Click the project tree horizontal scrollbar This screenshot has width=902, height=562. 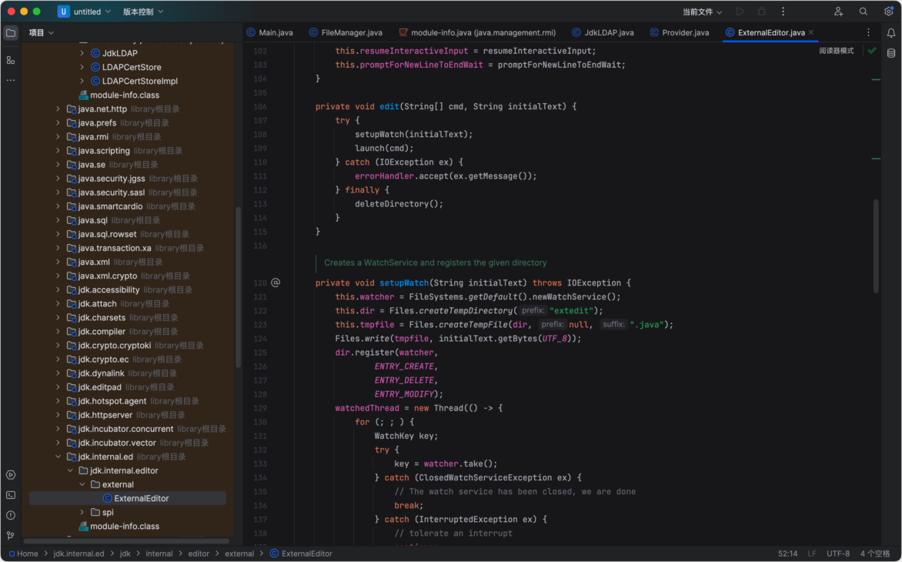click(x=126, y=540)
